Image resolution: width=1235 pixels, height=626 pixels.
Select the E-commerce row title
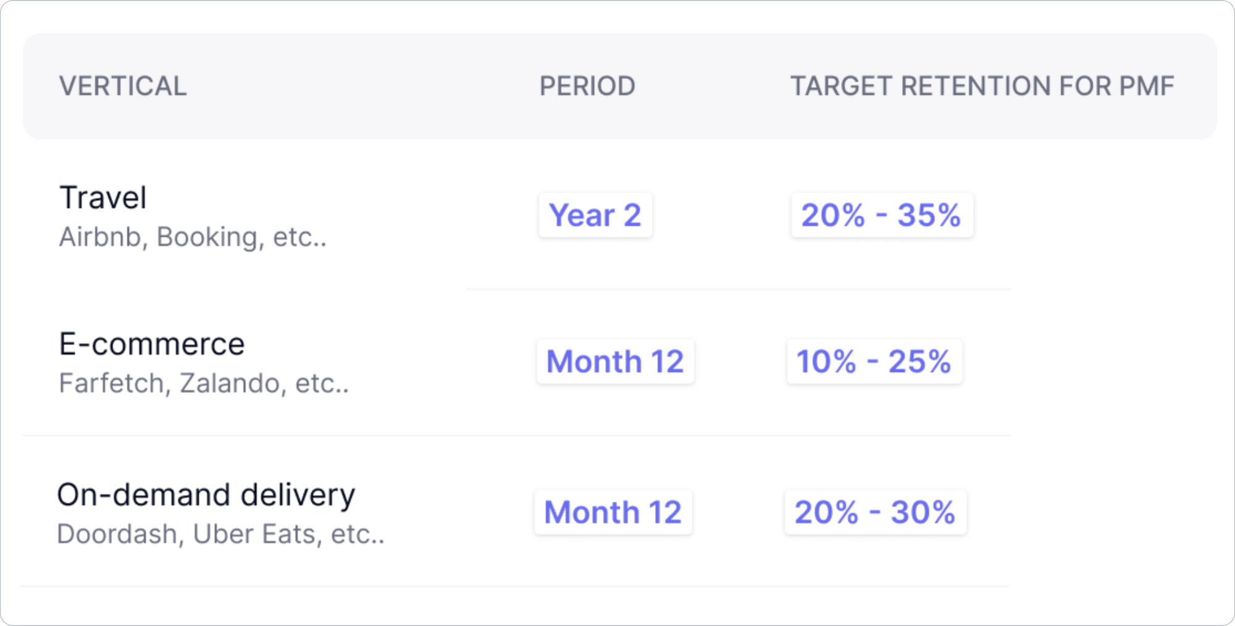152,344
